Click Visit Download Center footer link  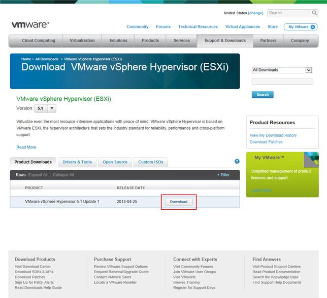tap(32, 267)
